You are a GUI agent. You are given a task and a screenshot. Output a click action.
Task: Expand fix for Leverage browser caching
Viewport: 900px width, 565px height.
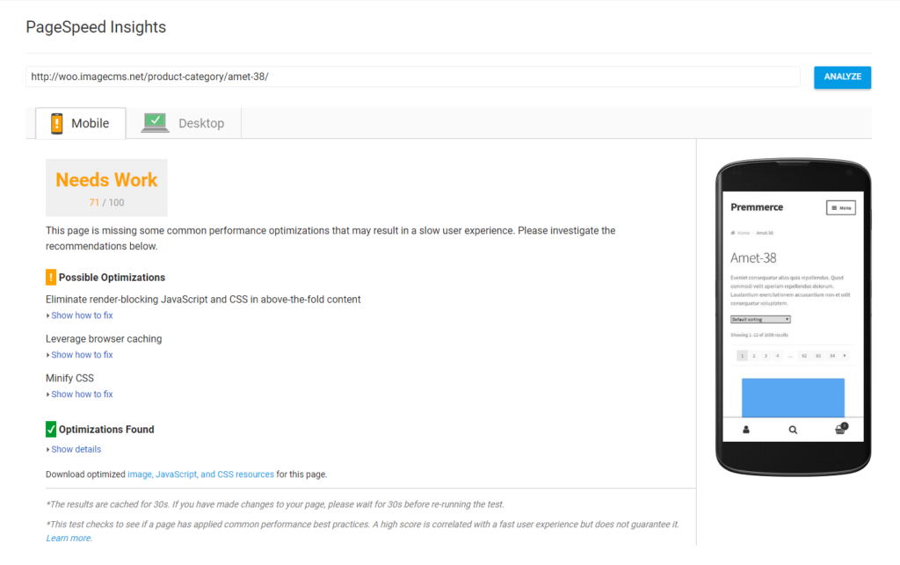coord(82,355)
